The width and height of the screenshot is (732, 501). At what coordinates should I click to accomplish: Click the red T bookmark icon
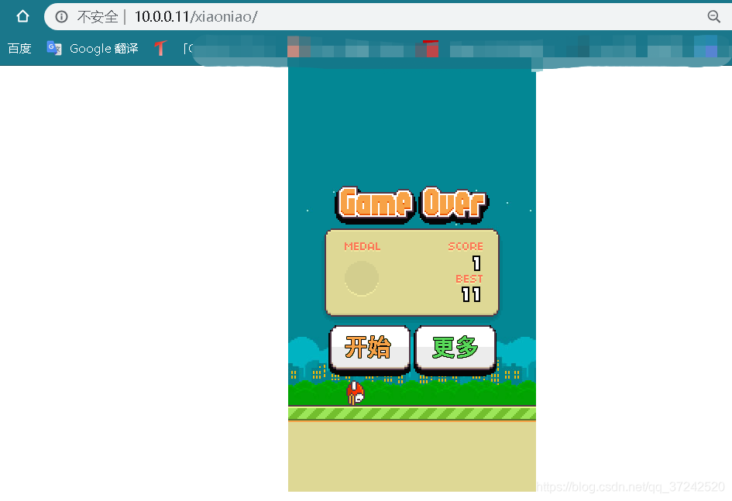pyautogui.click(x=160, y=48)
